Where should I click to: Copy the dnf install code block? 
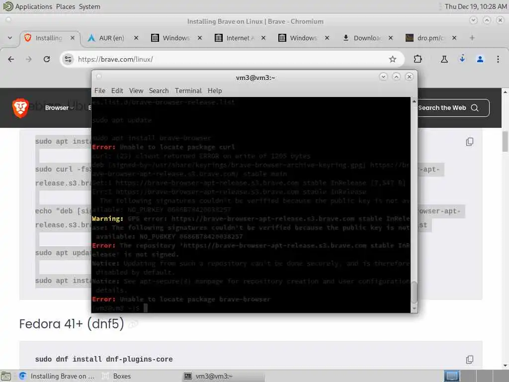(x=469, y=359)
